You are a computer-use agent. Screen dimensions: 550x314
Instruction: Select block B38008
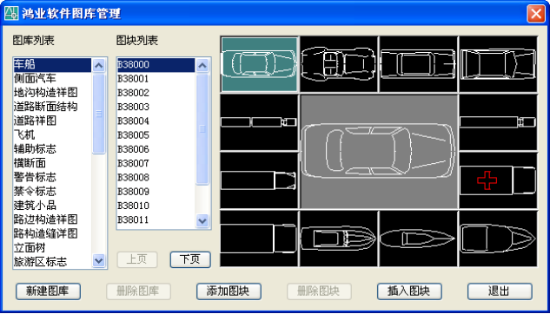point(156,178)
